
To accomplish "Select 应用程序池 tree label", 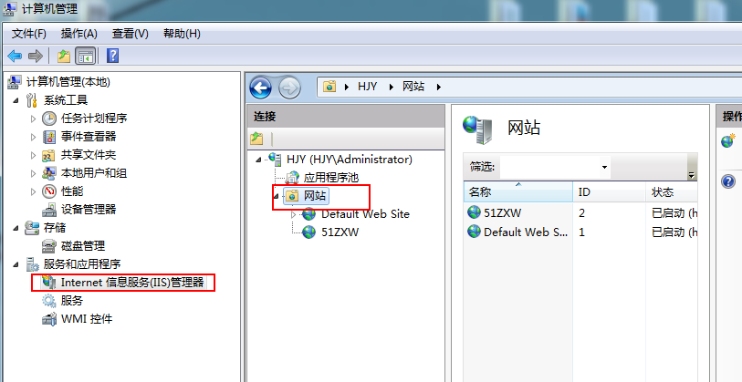I will coord(331,177).
